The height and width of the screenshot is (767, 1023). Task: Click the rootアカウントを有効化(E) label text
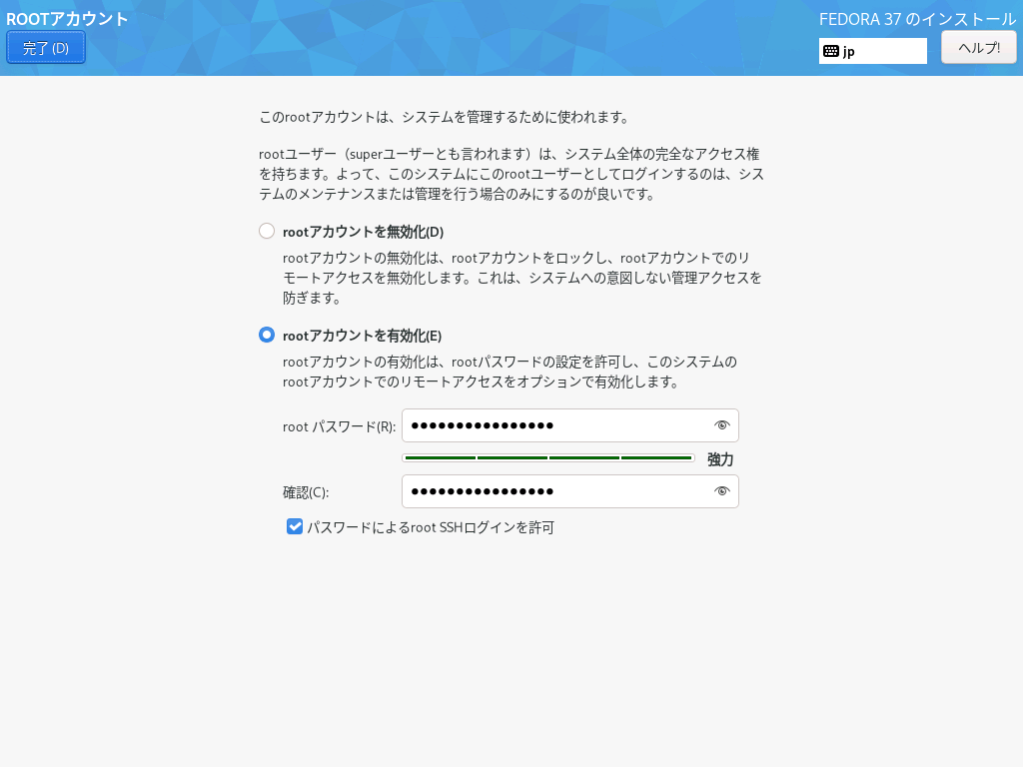(x=362, y=336)
